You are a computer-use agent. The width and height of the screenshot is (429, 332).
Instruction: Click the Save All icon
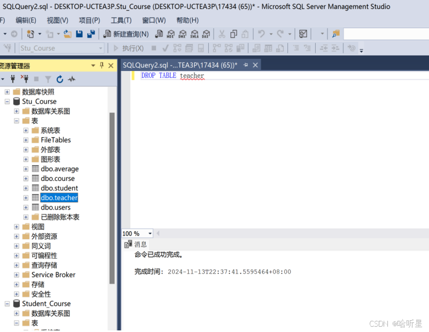(x=91, y=34)
